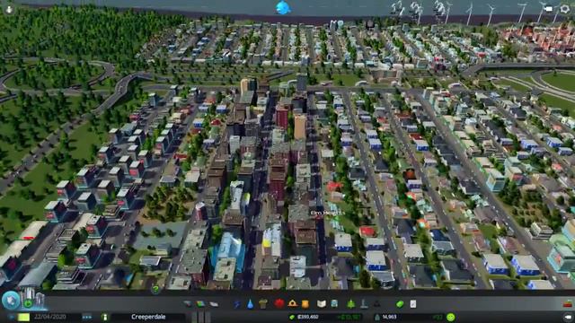Image resolution: width=575 pixels, height=323 pixels.
Task: Click the green happiness smiley face
Action: coord(451,317)
